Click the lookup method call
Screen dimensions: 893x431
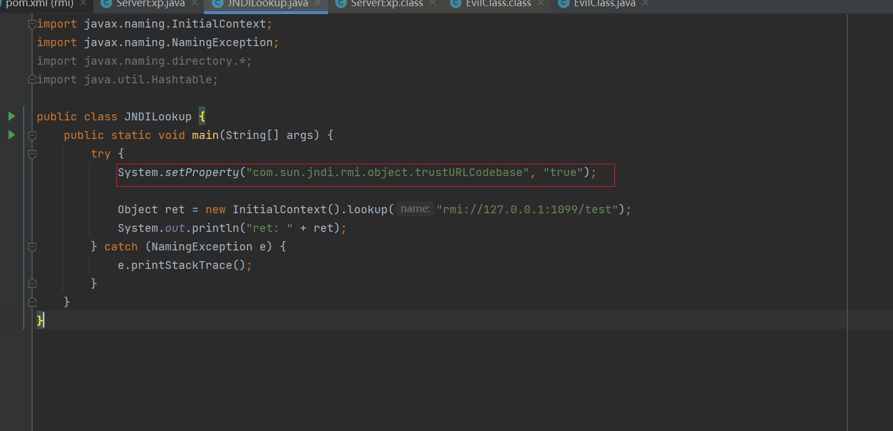coord(367,209)
